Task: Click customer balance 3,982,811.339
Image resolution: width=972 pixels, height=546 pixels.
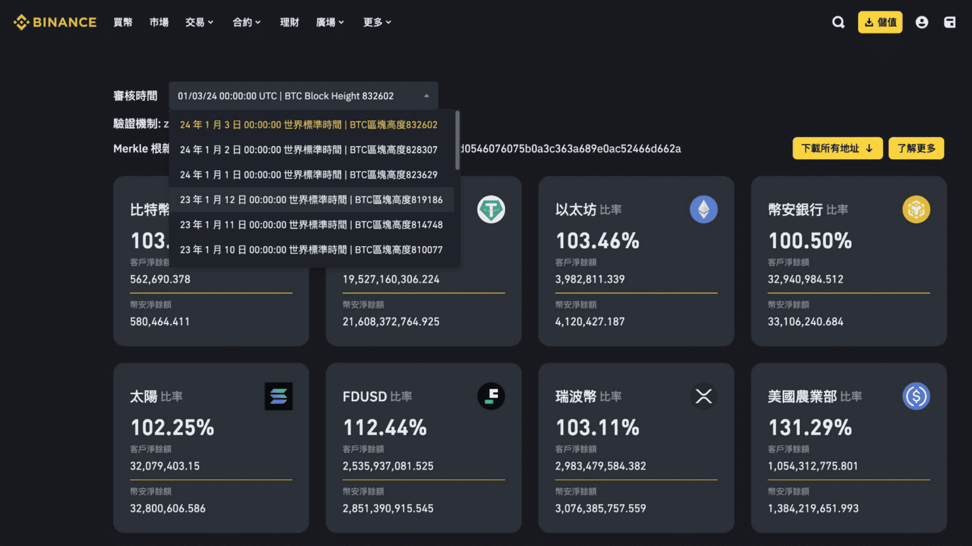Action: tap(590, 279)
